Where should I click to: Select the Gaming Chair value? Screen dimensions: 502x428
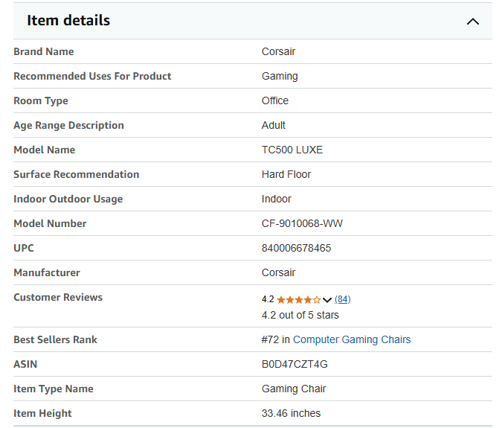tap(294, 389)
